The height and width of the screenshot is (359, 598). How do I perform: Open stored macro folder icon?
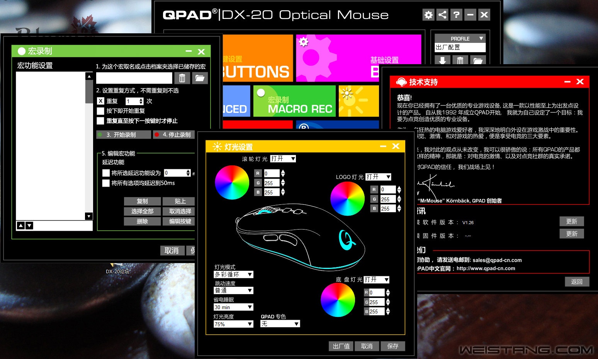[x=200, y=78]
